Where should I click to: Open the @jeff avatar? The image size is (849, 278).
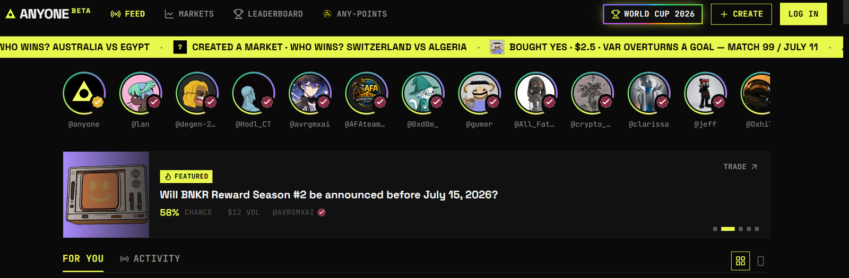706,93
